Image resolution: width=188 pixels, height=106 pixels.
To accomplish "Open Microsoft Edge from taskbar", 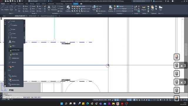I will point(88,104).
